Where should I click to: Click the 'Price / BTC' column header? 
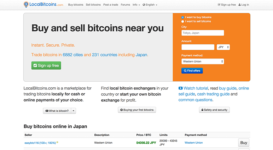point(144,135)
